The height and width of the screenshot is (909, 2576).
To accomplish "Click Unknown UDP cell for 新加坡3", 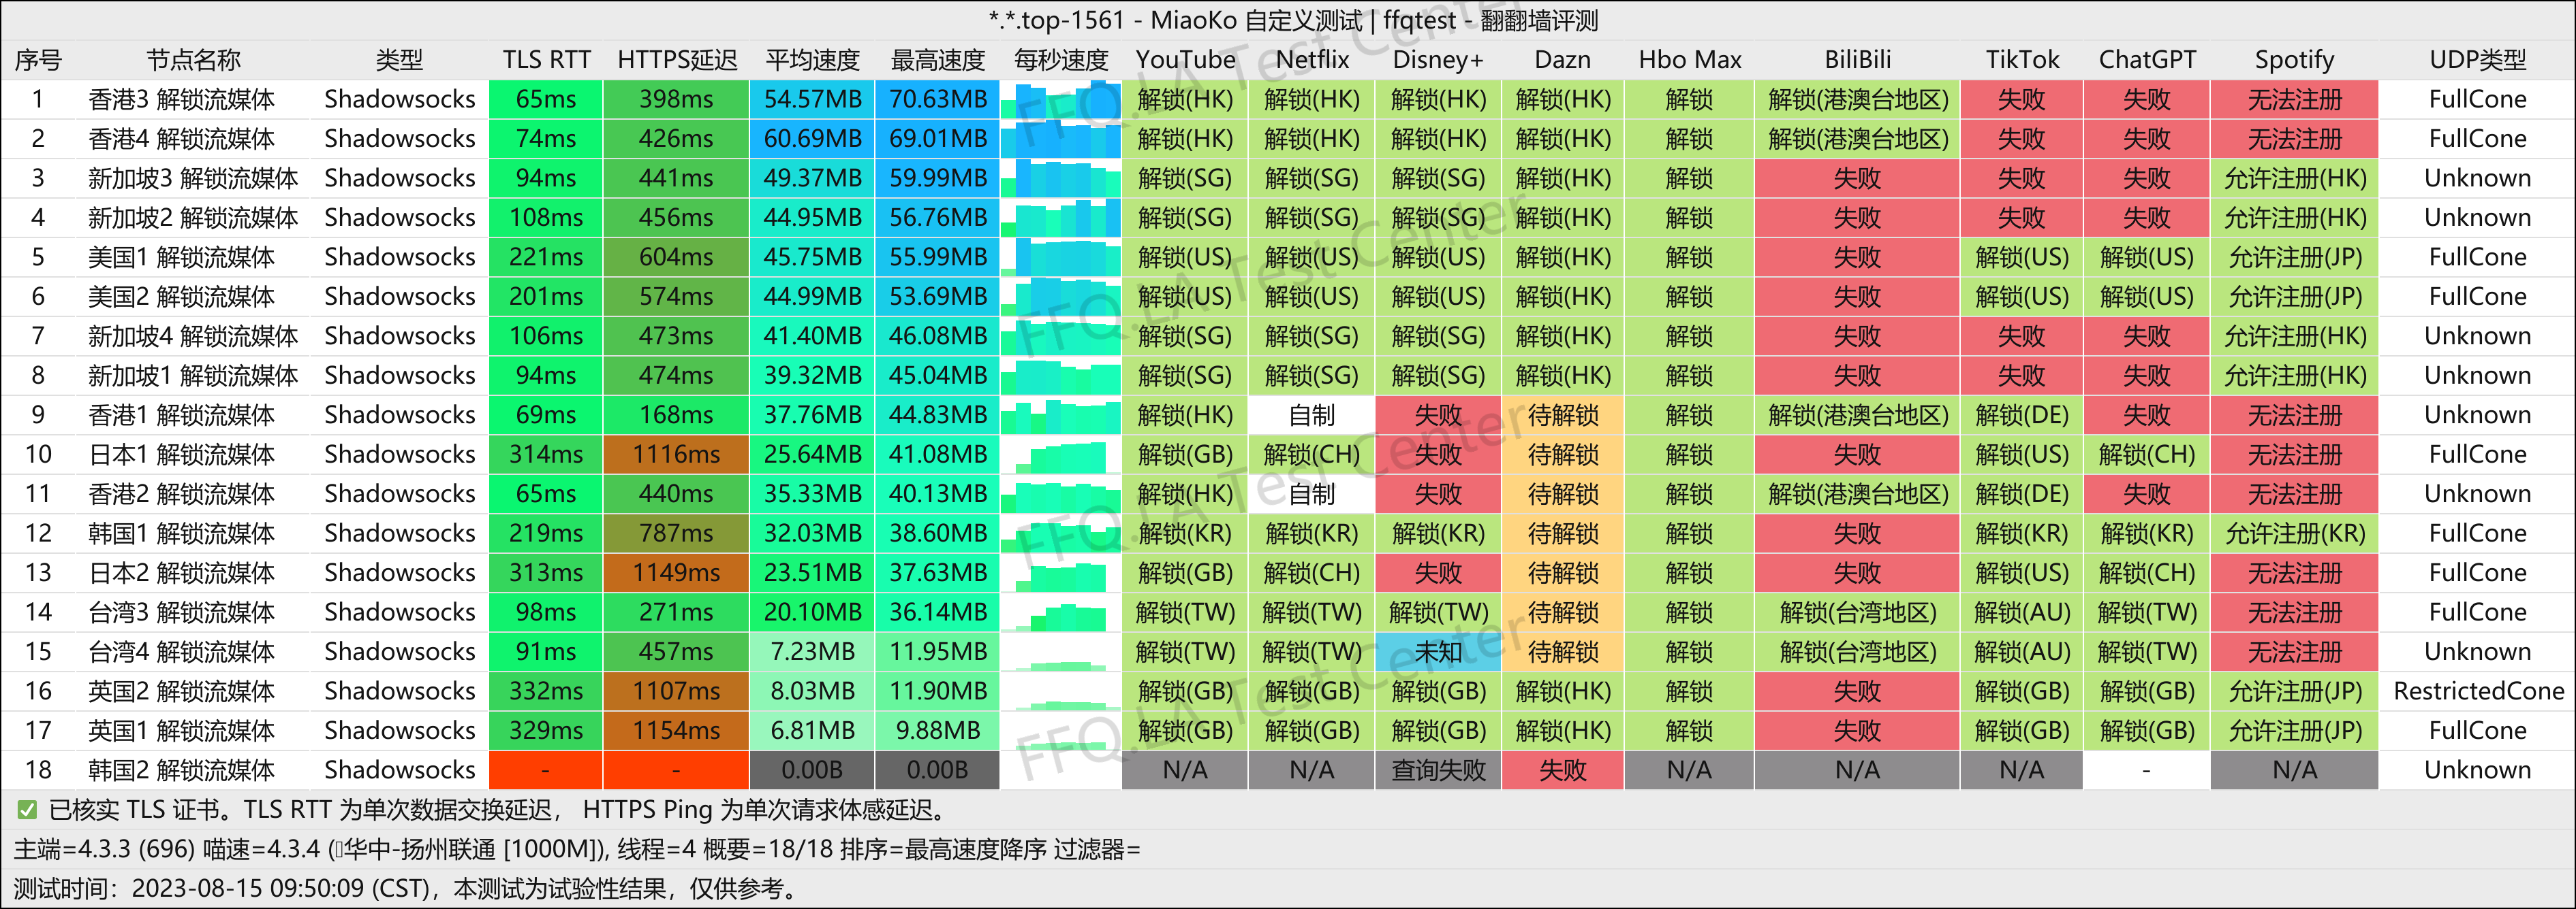I will coord(2478,179).
